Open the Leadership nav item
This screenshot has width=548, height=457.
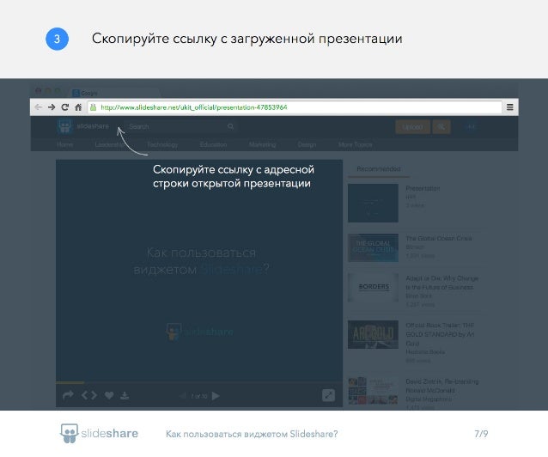click(109, 144)
